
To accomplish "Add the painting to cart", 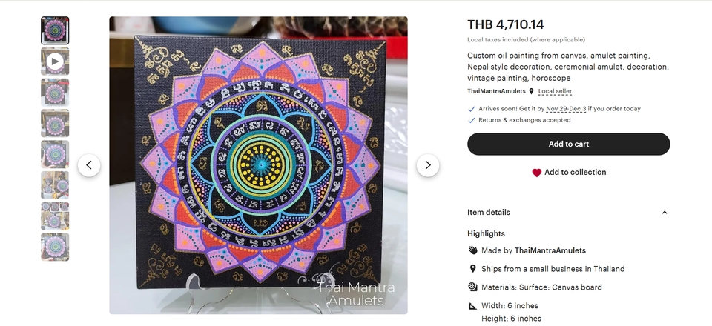I will 569,144.
